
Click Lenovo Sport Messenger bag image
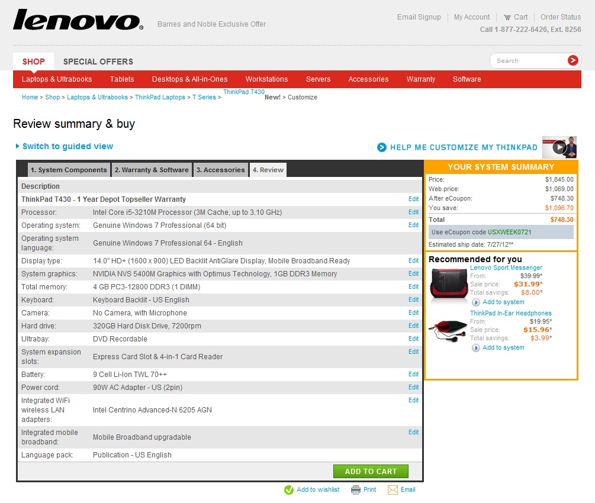point(449,285)
